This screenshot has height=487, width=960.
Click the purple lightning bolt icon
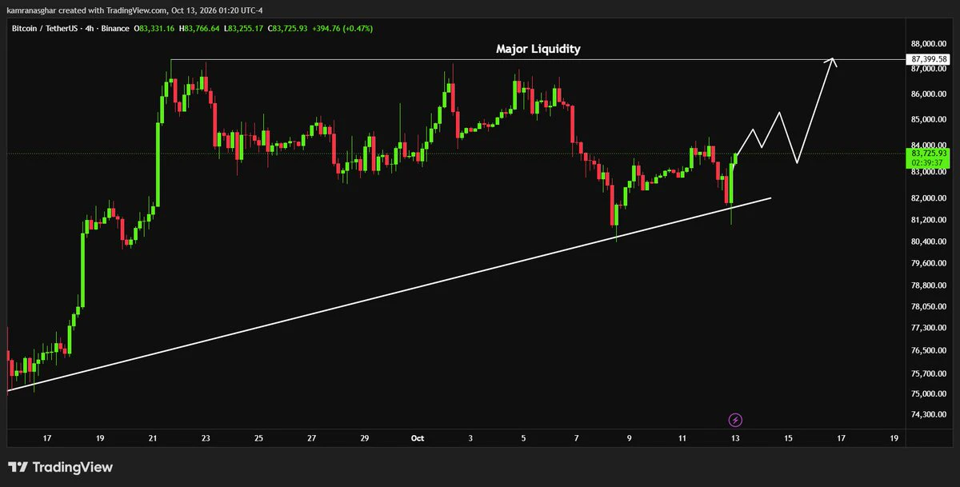coord(736,419)
